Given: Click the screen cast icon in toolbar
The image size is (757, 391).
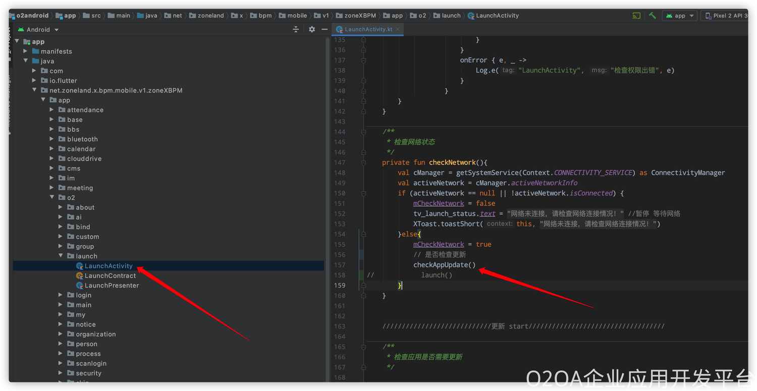Looking at the screenshot, I should click(x=636, y=16).
